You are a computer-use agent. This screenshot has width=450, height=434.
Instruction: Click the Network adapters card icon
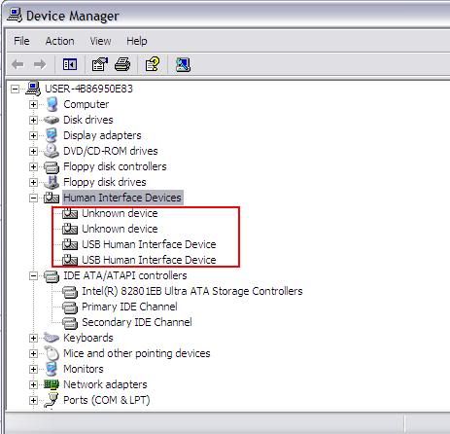52,384
